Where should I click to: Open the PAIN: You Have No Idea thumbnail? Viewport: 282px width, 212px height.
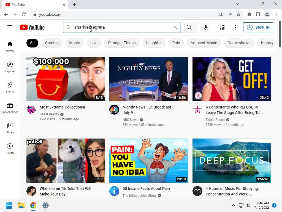tap(149, 160)
